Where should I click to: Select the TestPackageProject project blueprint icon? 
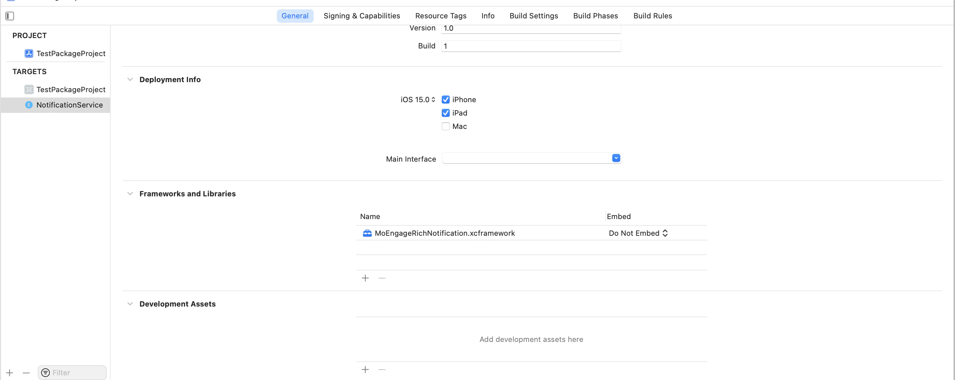29,53
